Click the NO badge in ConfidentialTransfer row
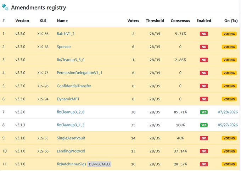 point(204,86)
